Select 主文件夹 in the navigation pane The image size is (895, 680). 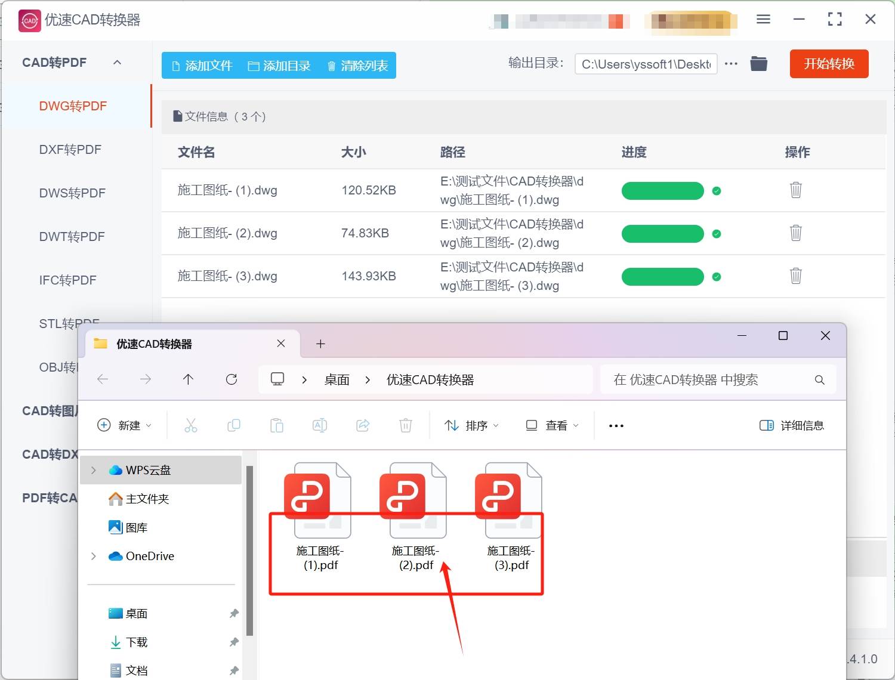coord(147,499)
